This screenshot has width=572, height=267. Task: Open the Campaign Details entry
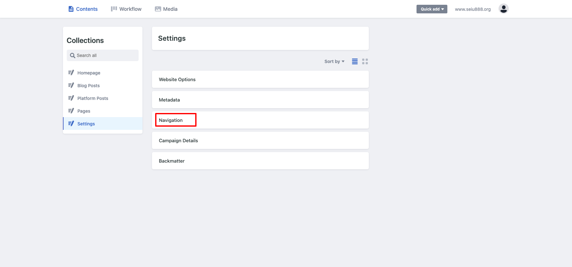tap(260, 140)
